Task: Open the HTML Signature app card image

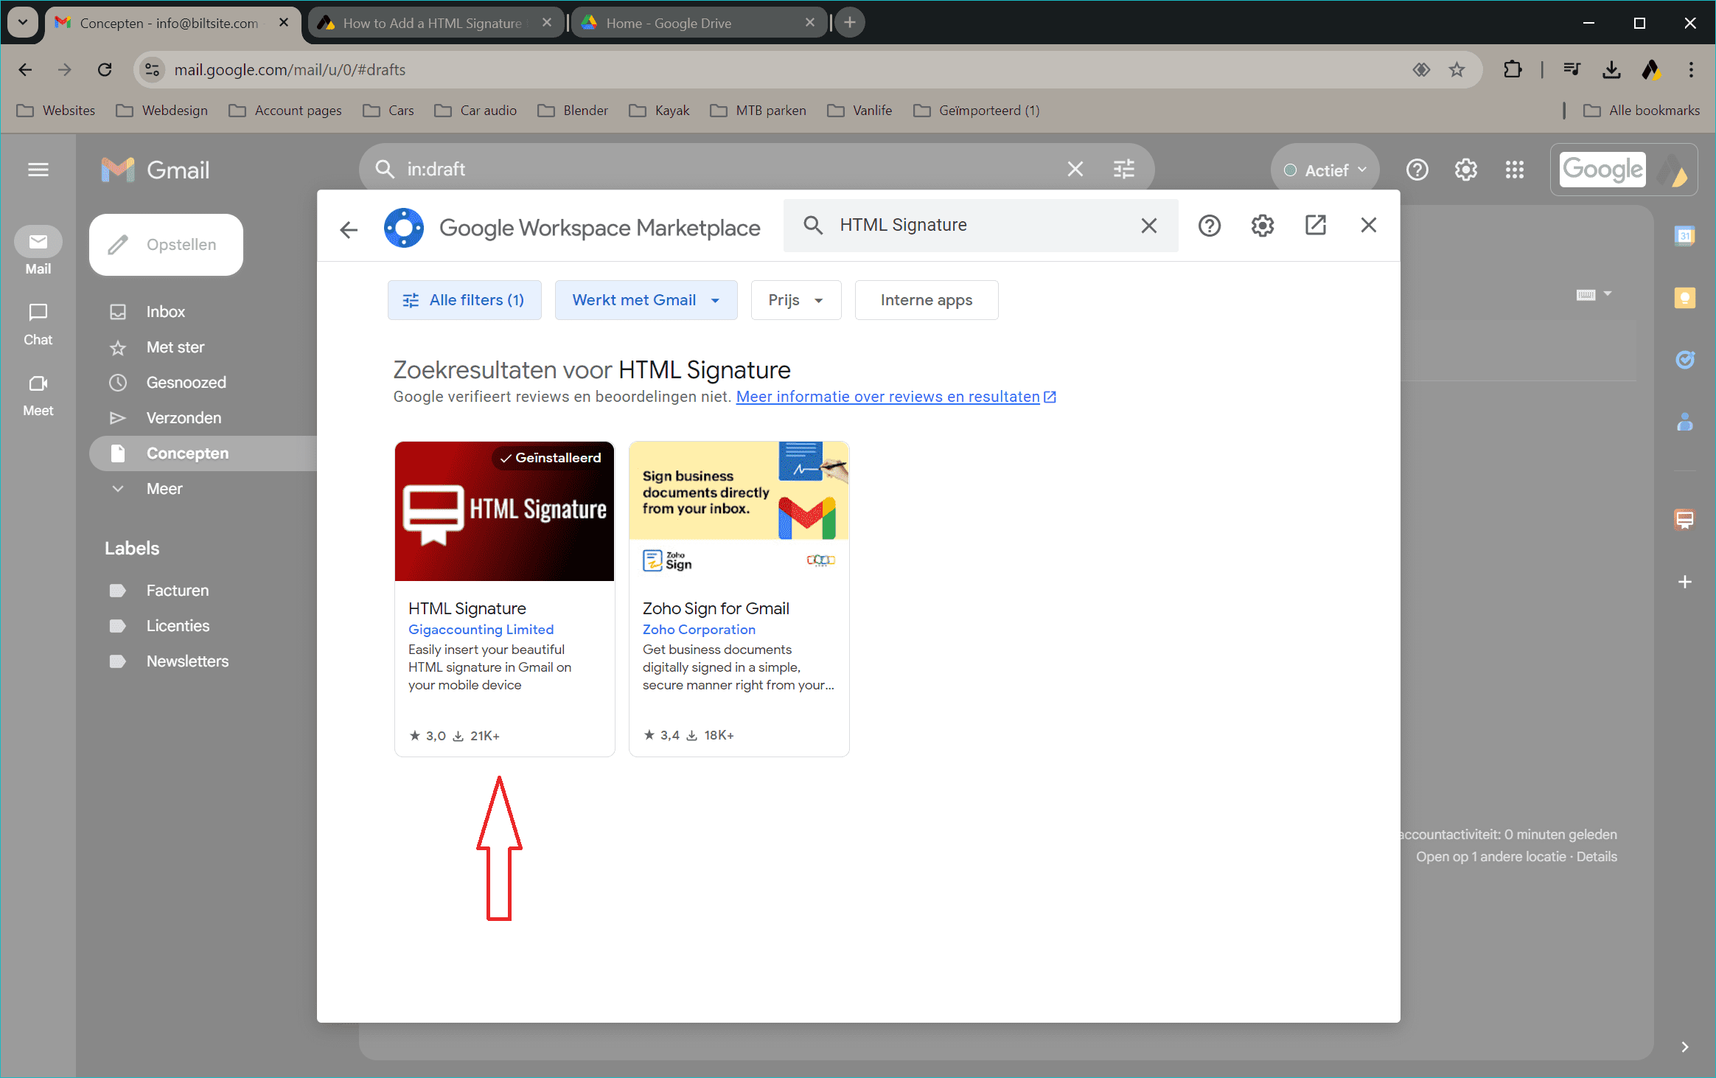Action: point(504,511)
